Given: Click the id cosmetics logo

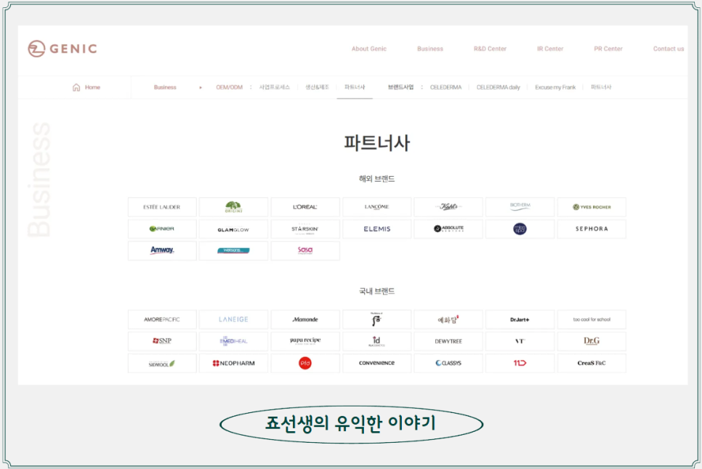Looking at the screenshot, I should [x=376, y=341].
